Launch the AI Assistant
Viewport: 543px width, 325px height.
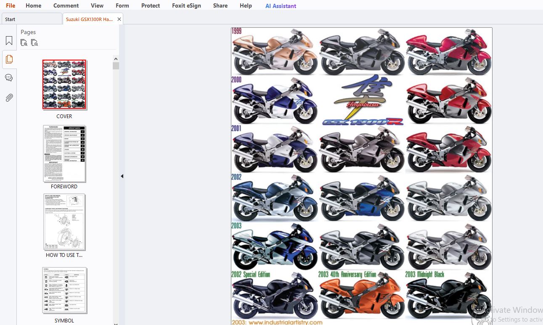[x=281, y=6]
